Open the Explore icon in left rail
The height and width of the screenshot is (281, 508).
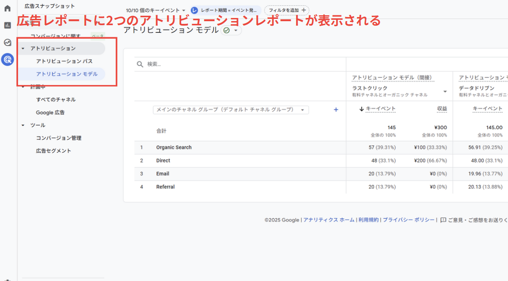coord(8,42)
